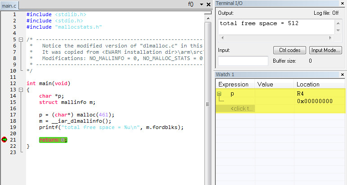The image size is (347, 185).
Task: Click the Ctrl codes button
Action: pyautogui.click(x=289, y=50)
